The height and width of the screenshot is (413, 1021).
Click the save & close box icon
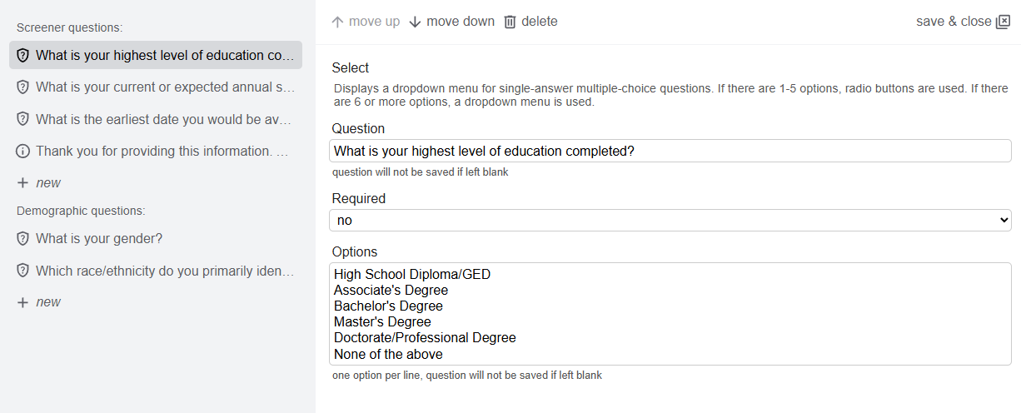(1004, 22)
